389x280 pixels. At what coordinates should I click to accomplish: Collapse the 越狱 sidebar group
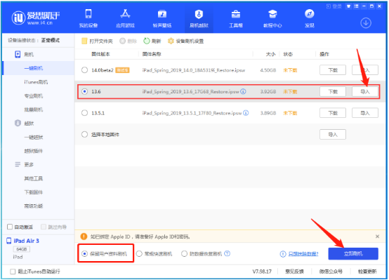25,124
